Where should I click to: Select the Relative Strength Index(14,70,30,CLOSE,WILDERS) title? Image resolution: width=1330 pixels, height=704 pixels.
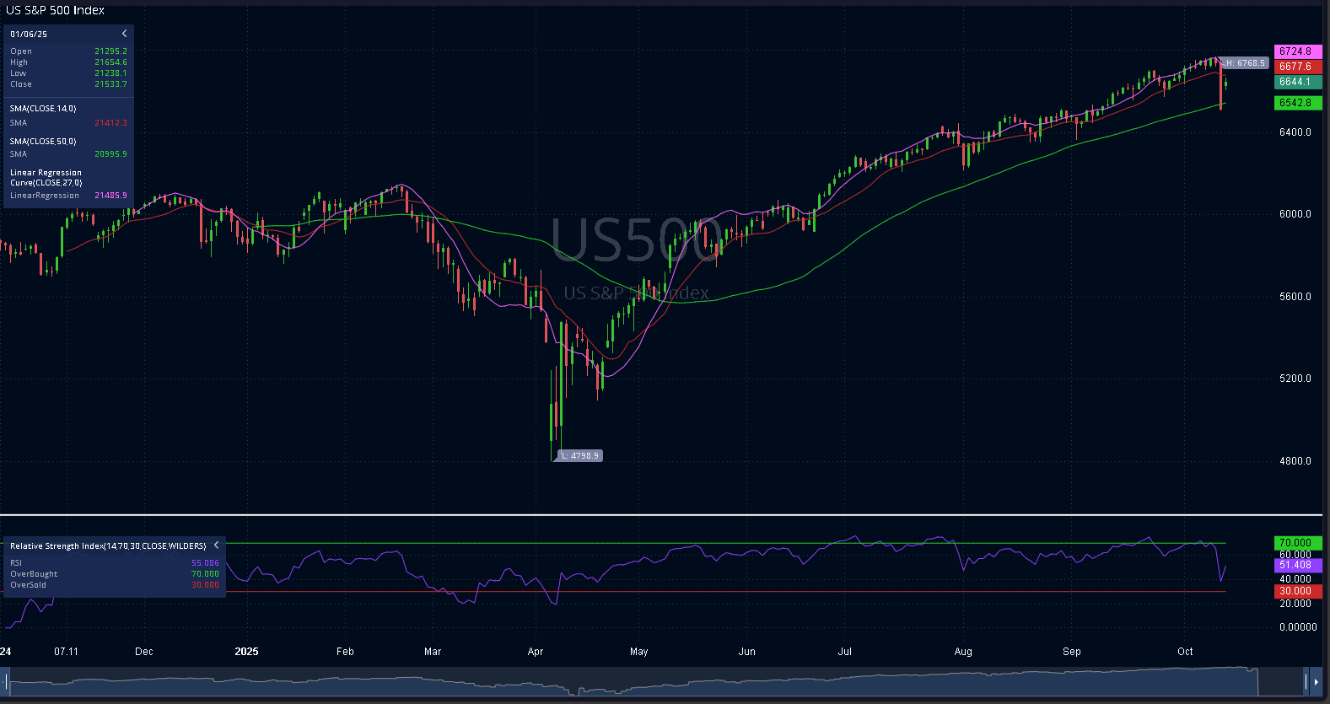click(108, 546)
